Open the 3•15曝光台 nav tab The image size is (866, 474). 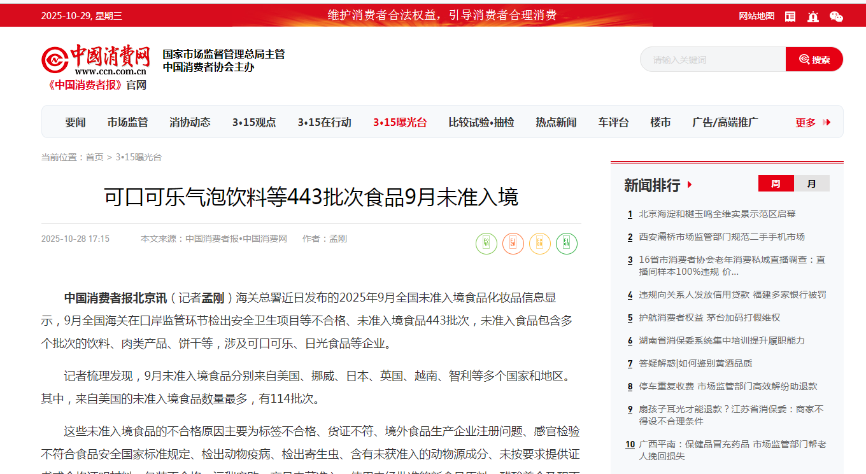click(x=400, y=122)
